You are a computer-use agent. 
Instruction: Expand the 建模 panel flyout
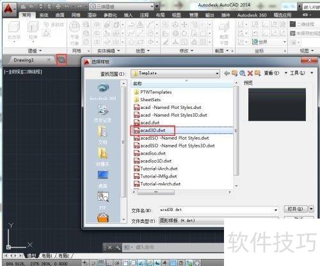point(35,51)
